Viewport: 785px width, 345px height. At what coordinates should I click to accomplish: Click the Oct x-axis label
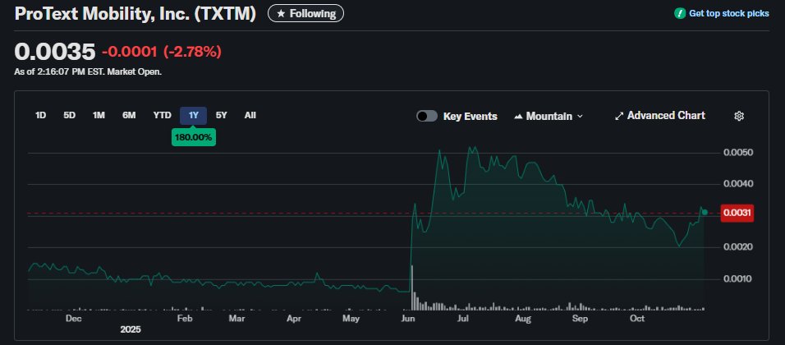coord(637,319)
